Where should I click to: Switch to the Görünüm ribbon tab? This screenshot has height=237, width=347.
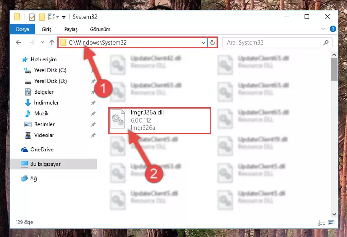pos(100,29)
